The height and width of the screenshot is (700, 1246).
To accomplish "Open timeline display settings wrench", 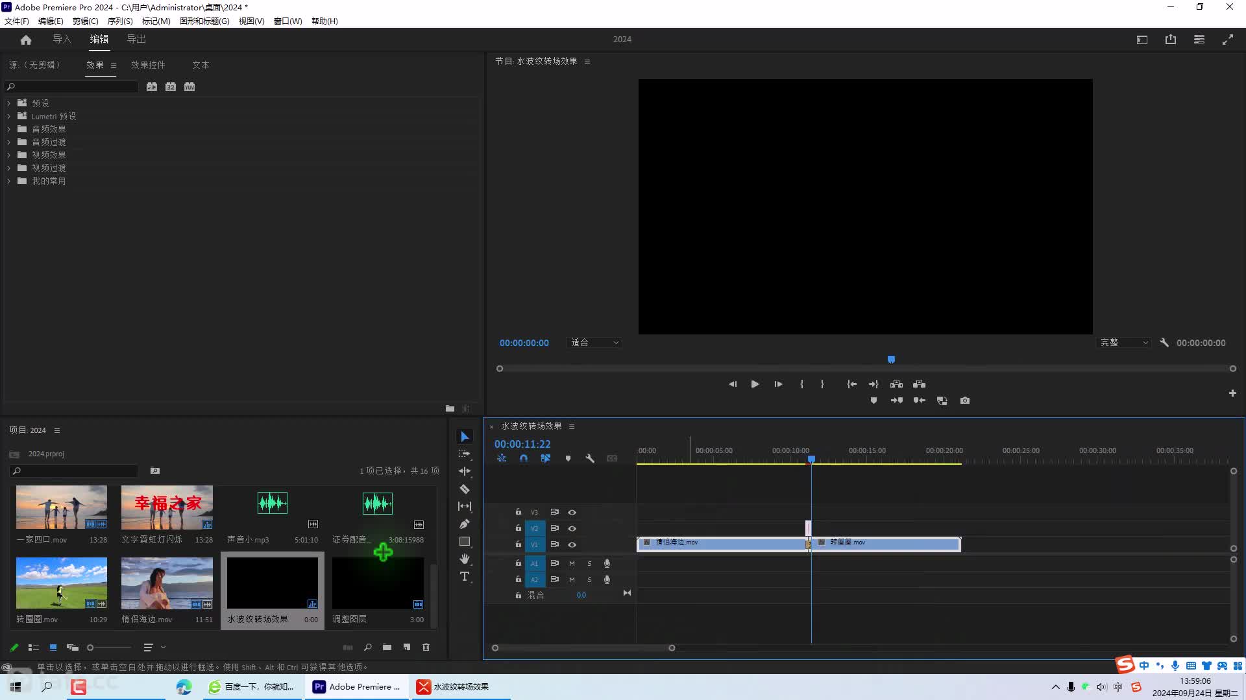I will point(590,458).
